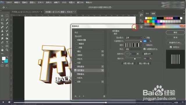Click the plus icon next to 内阴影
This screenshot has width=186, height=105.
coord(103,55)
